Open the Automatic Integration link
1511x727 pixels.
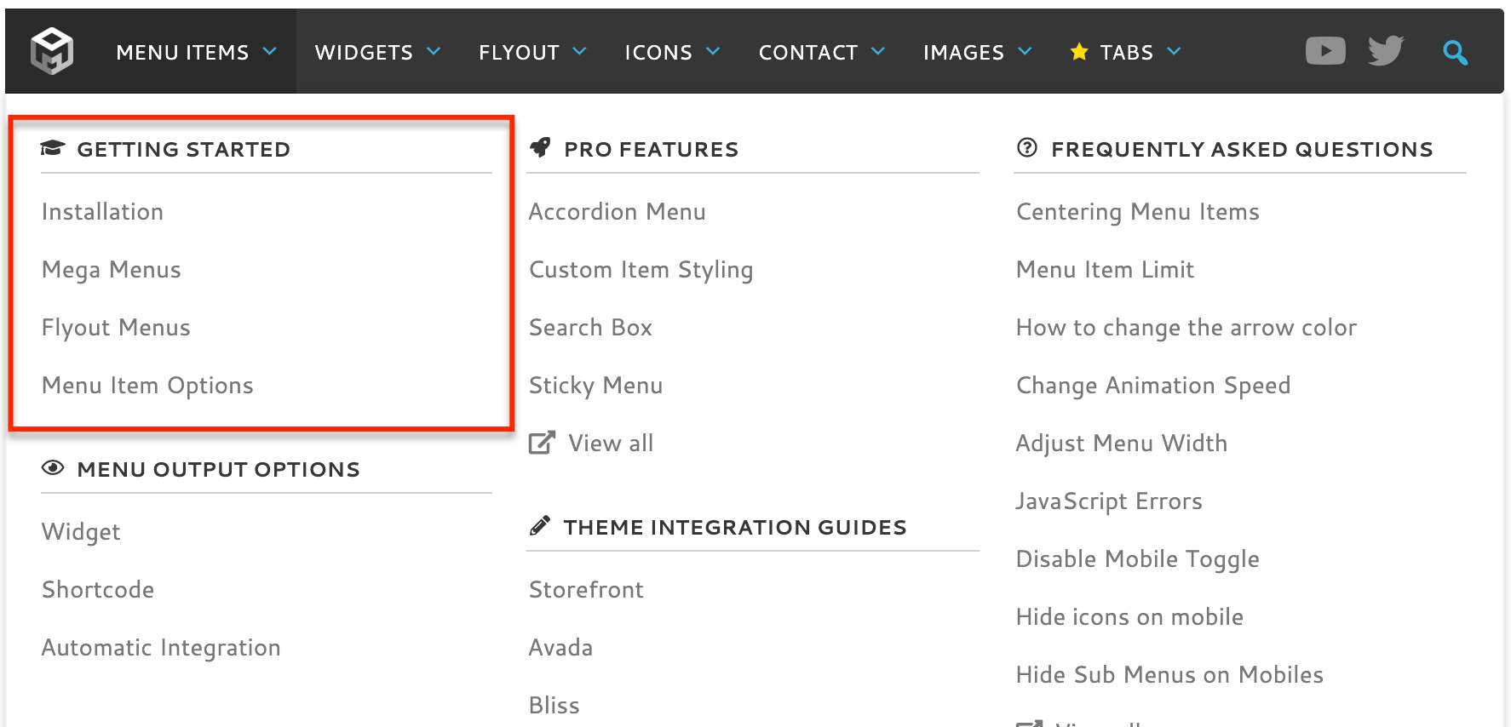point(161,648)
